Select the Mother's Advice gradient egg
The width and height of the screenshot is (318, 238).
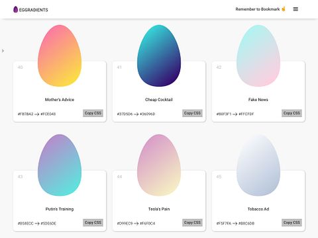click(x=60, y=56)
